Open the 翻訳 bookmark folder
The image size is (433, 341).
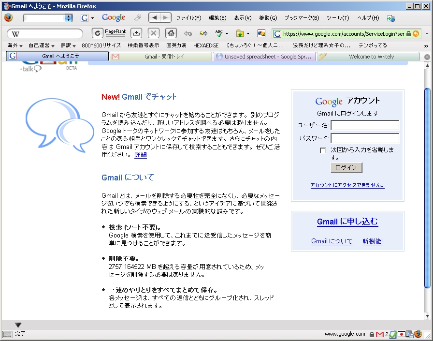[68, 45]
